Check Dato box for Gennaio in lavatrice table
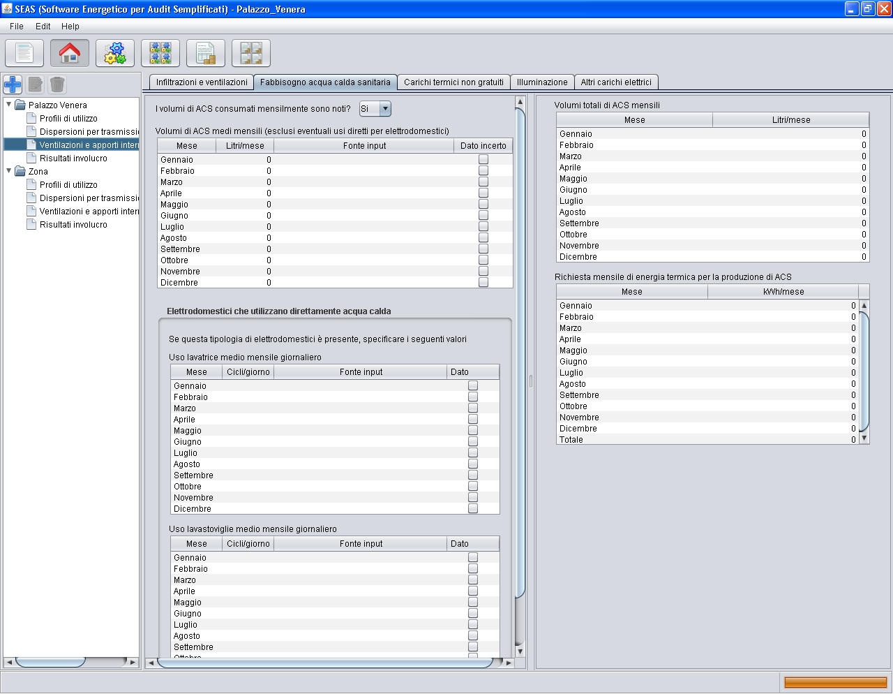Screen dimensions: 893x694 473,386
